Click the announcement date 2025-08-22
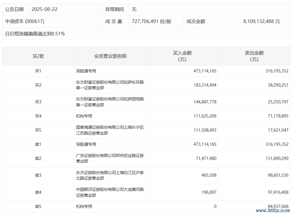The image size is (292, 215). pyautogui.click(x=45, y=9)
